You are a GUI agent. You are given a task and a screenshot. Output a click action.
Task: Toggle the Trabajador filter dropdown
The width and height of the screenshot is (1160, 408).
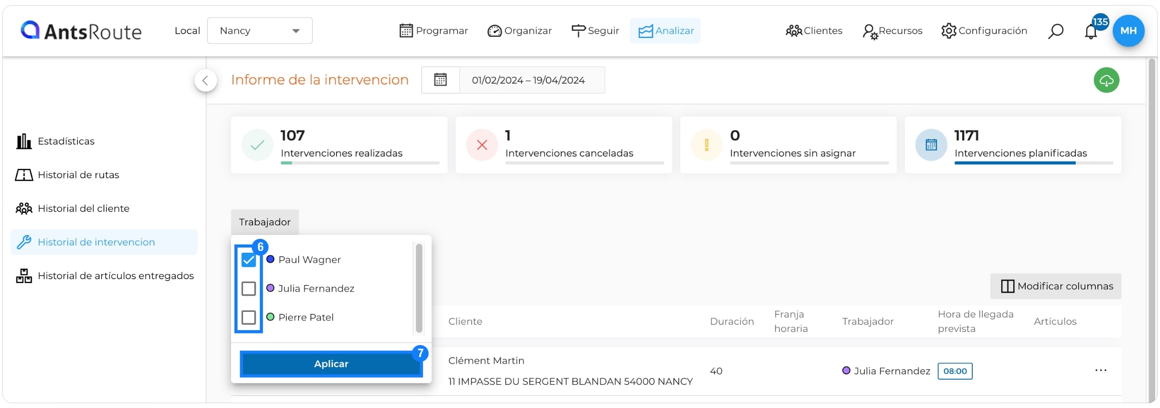pyautogui.click(x=265, y=222)
